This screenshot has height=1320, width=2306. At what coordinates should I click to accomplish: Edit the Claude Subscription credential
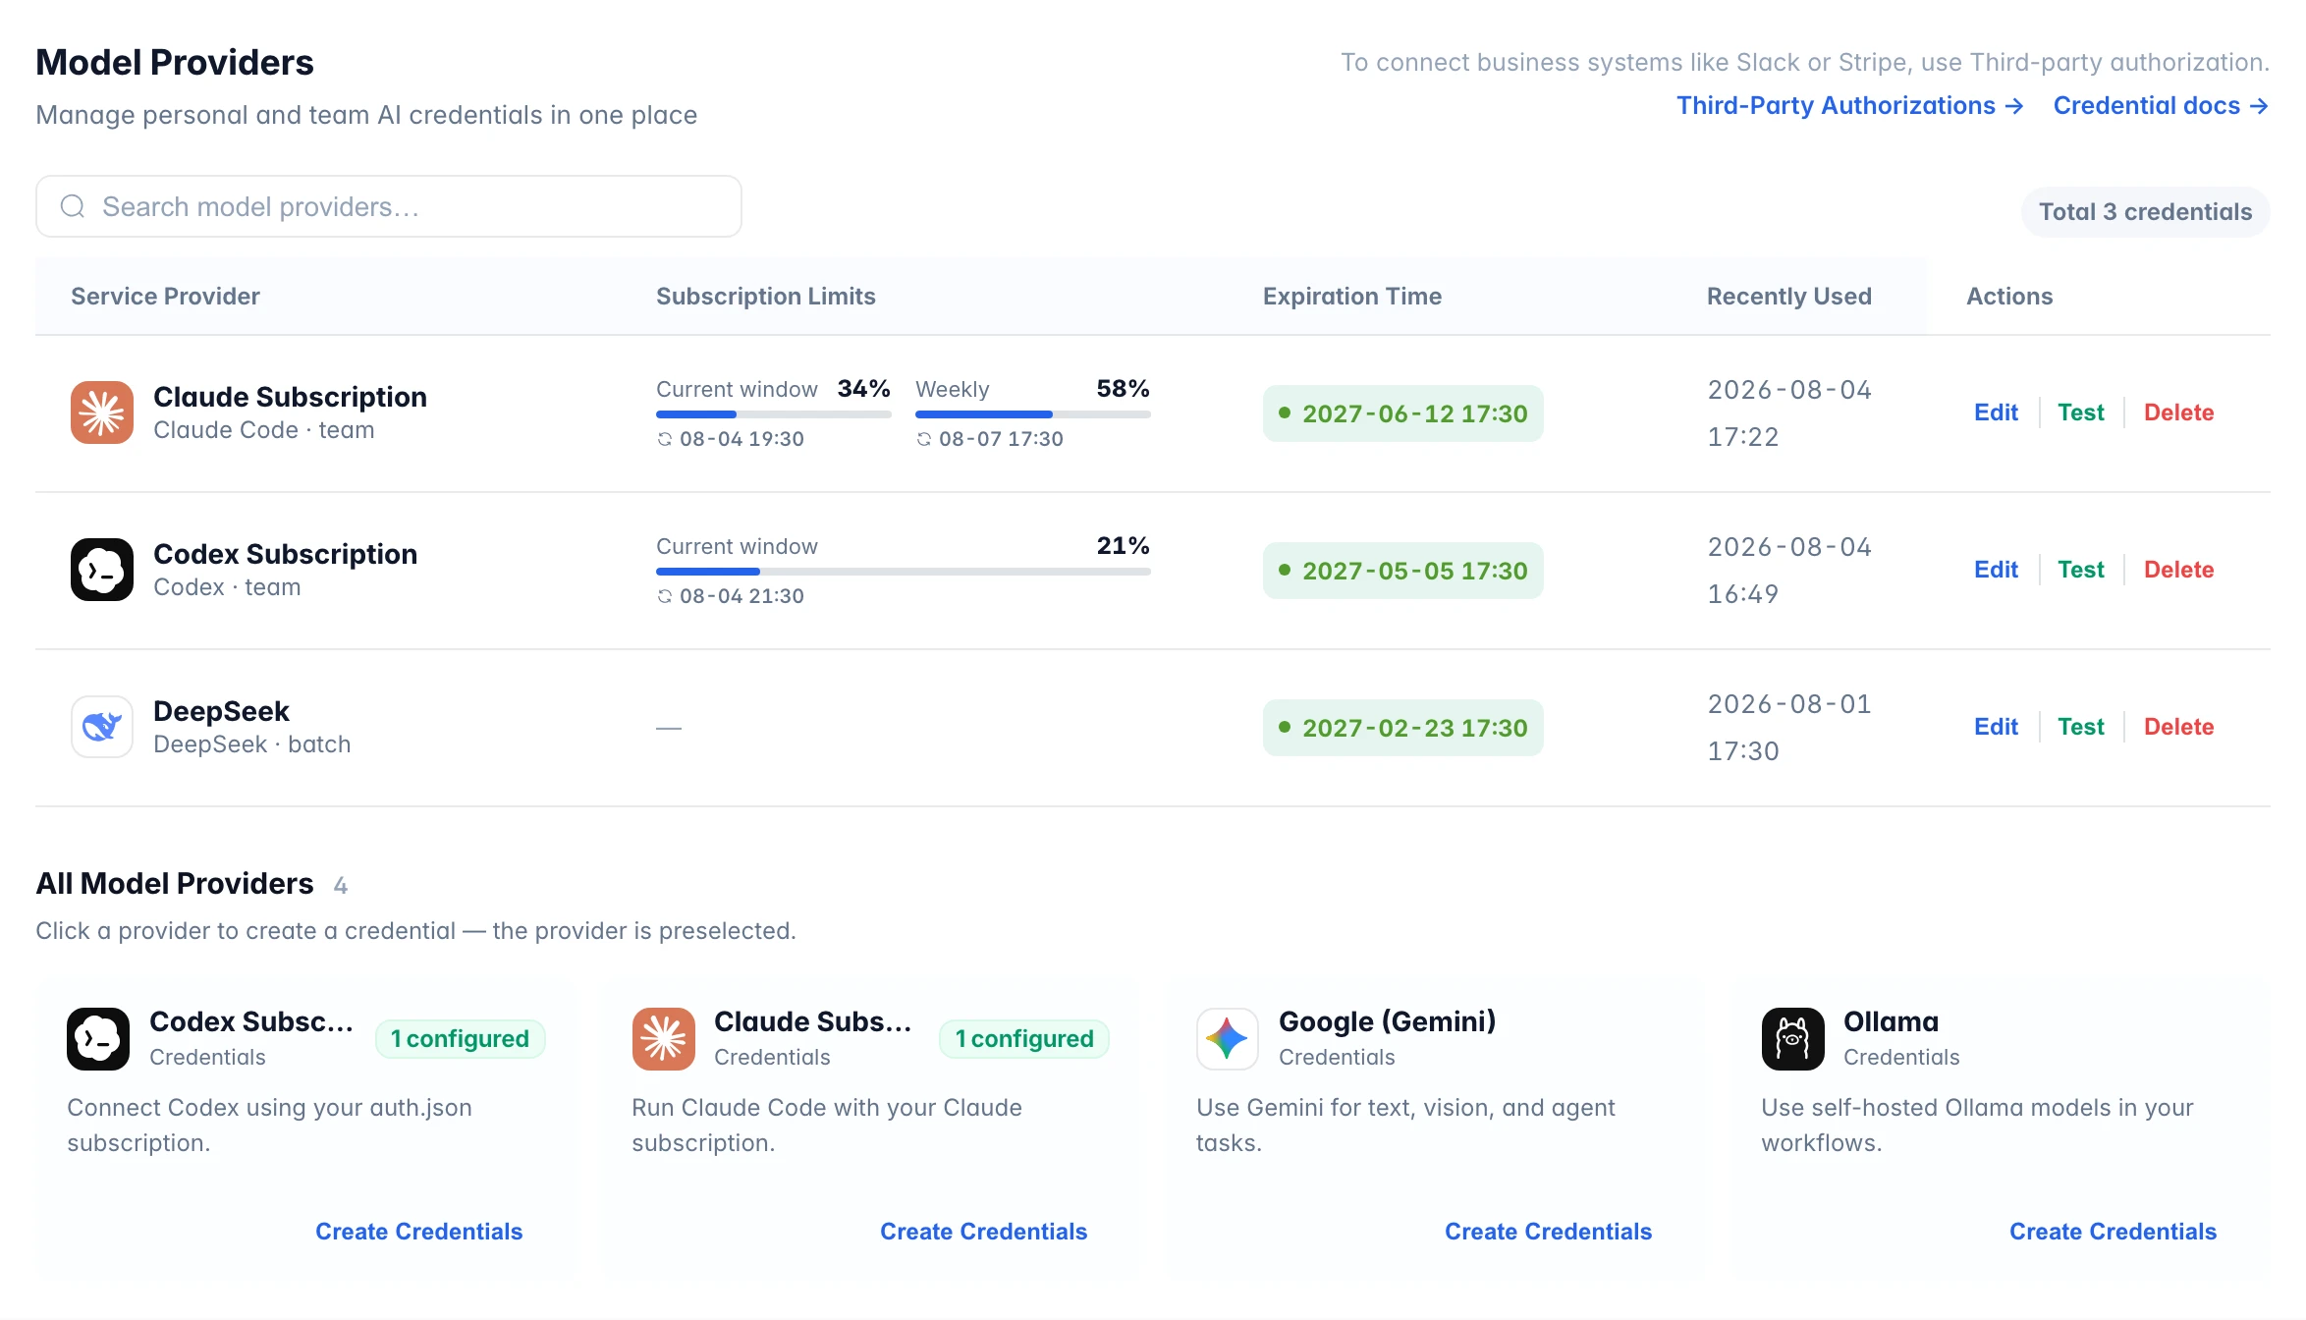point(1996,412)
